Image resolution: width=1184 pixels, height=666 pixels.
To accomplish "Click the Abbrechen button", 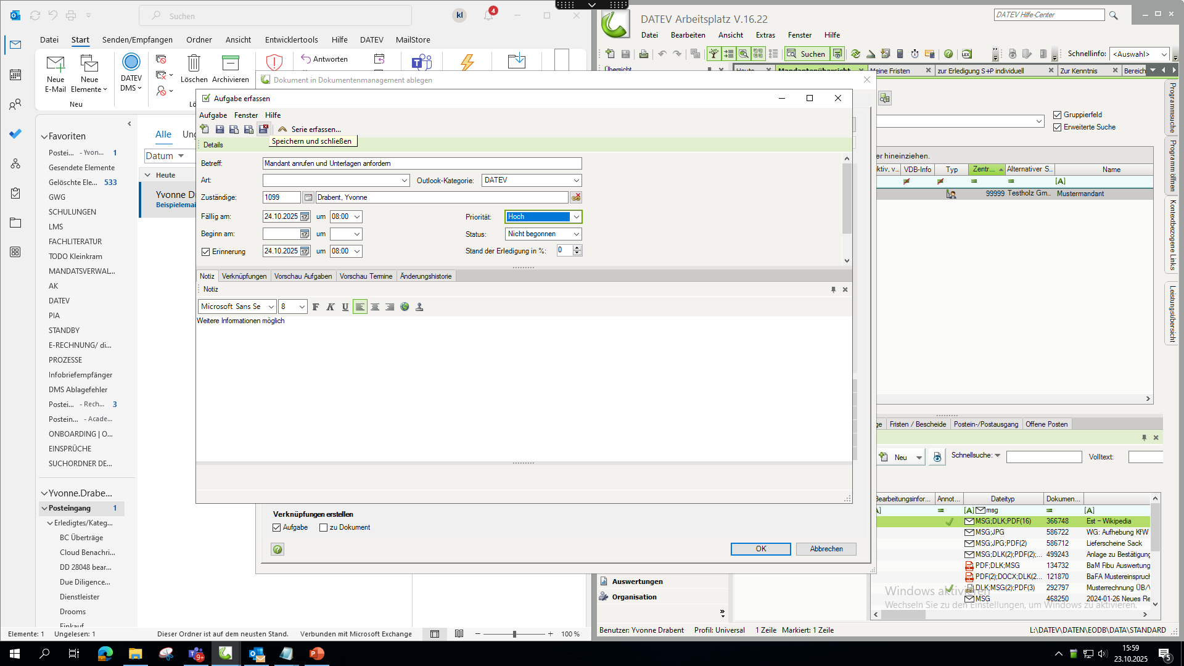I will (826, 549).
